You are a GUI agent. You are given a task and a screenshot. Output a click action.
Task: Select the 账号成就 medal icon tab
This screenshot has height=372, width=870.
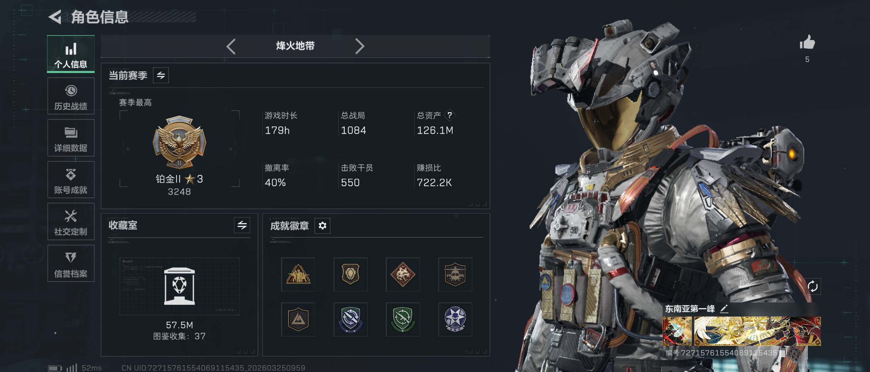click(71, 180)
